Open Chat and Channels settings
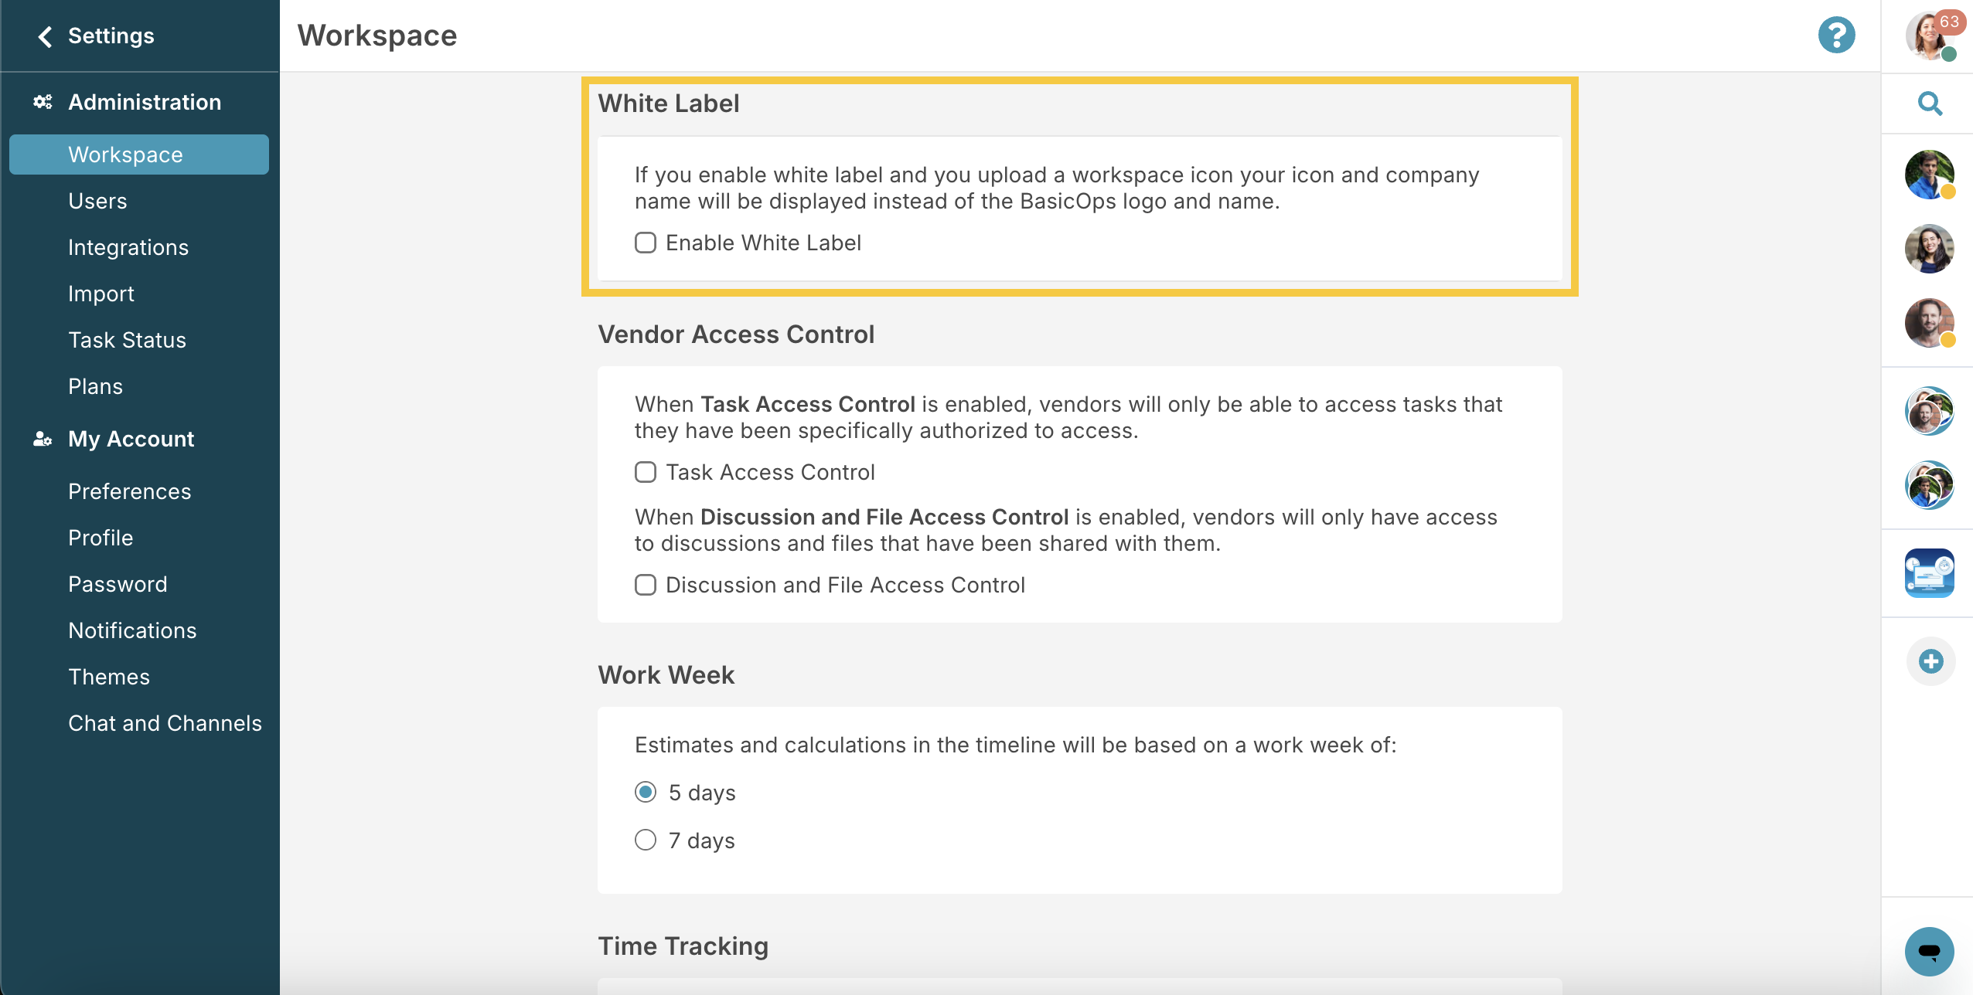 coord(165,723)
